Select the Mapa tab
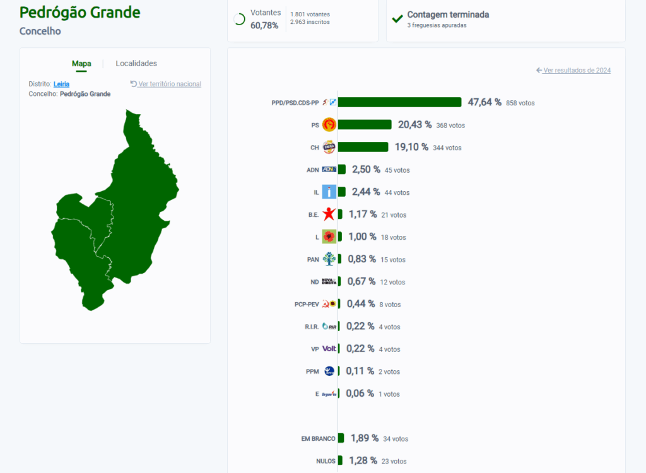The height and width of the screenshot is (473, 646). tap(81, 64)
